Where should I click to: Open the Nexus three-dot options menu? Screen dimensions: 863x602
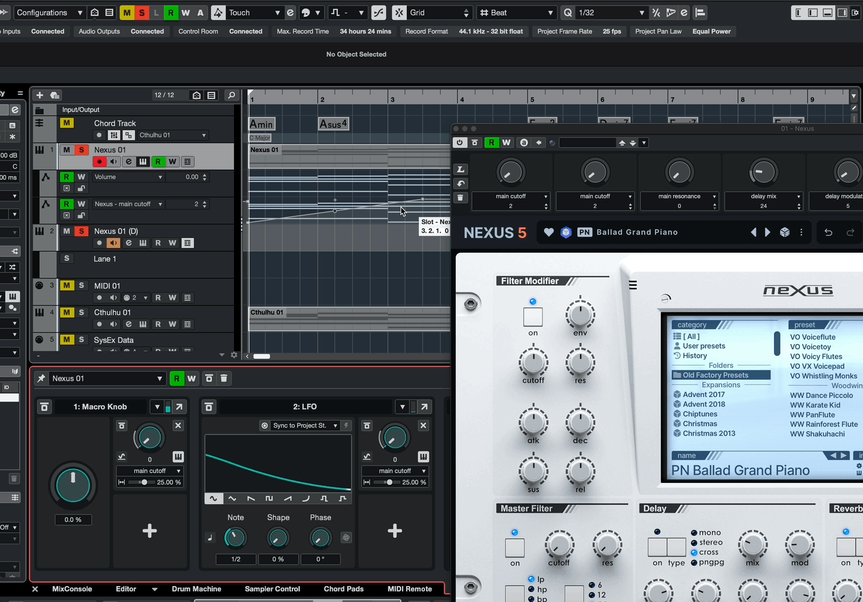[x=801, y=232]
